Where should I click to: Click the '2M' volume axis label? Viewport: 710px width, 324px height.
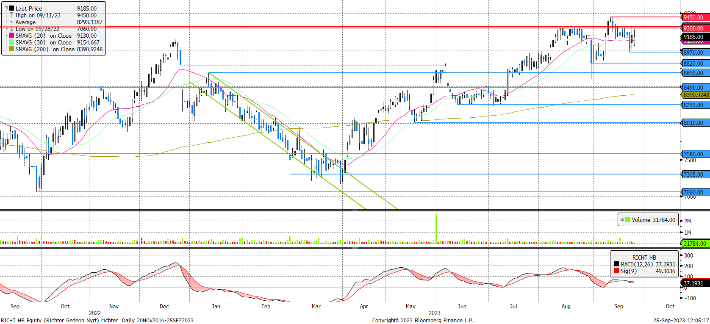tap(688, 221)
